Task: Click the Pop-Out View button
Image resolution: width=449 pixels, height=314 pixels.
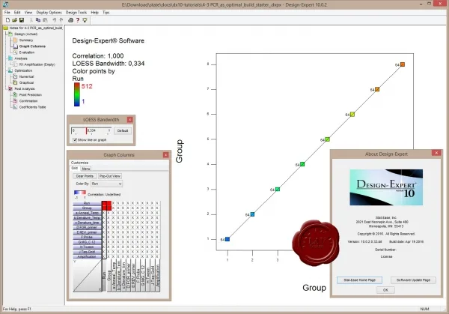Action: [x=110, y=176]
